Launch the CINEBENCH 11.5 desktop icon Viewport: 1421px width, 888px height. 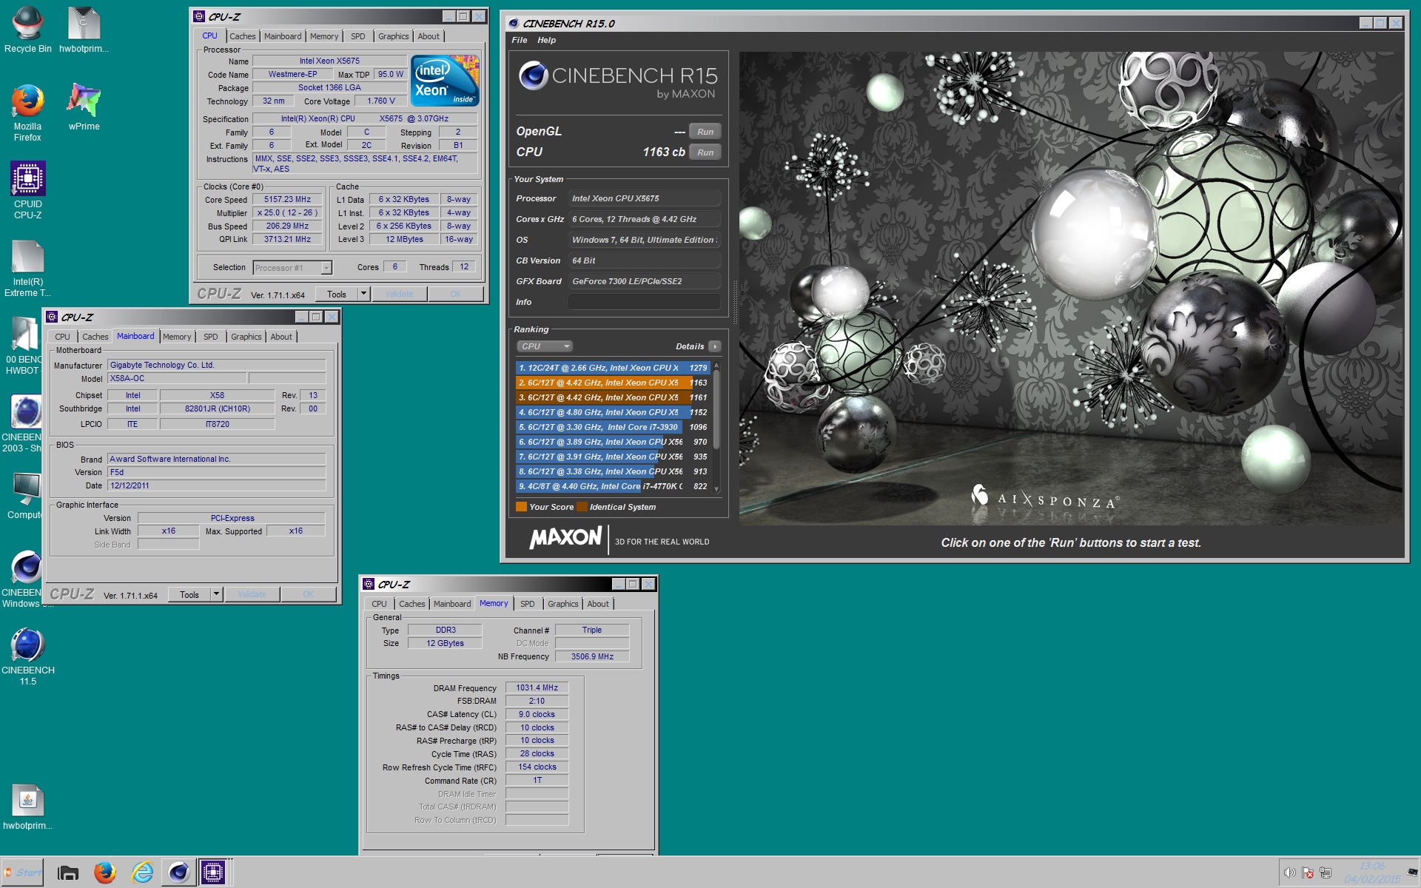coord(28,656)
